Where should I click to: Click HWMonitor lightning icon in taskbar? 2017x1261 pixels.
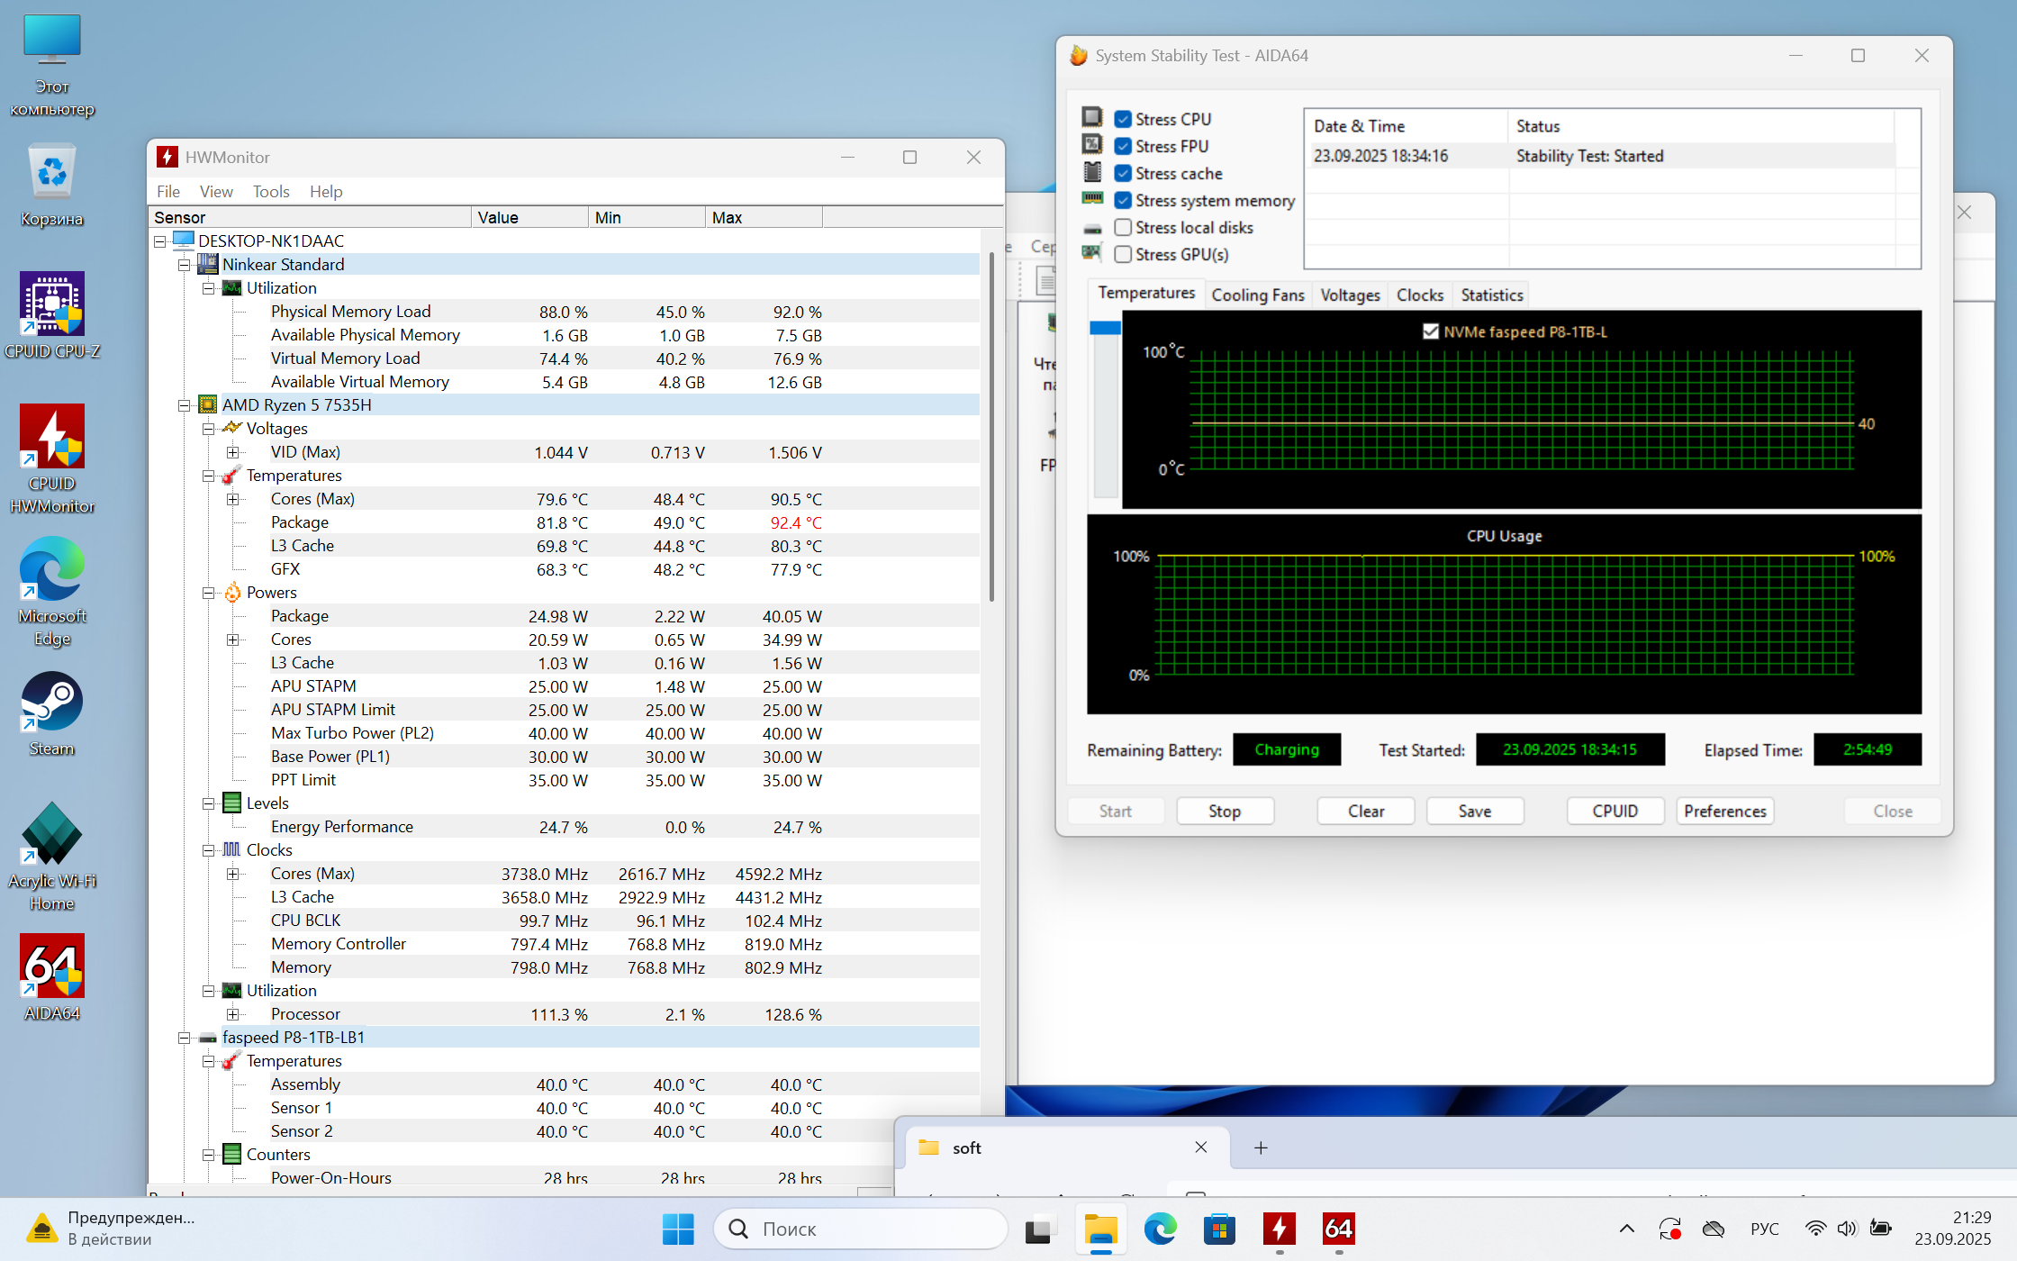click(1279, 1229)
